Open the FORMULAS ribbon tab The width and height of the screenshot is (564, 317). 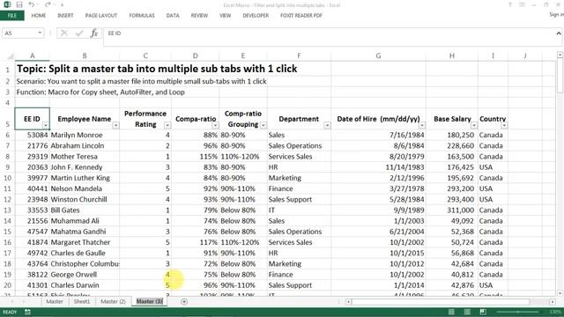point(142,16)
